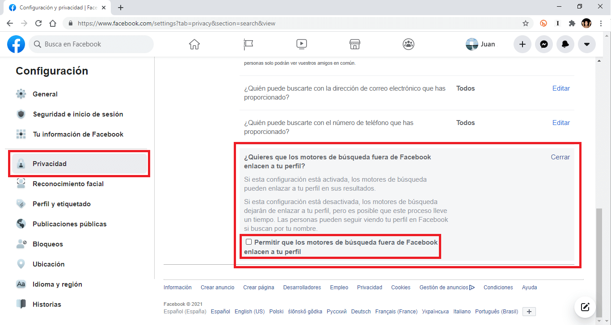Edit who can find you by email
Viewport: 611px width, 325px height.
click(561, 88)
